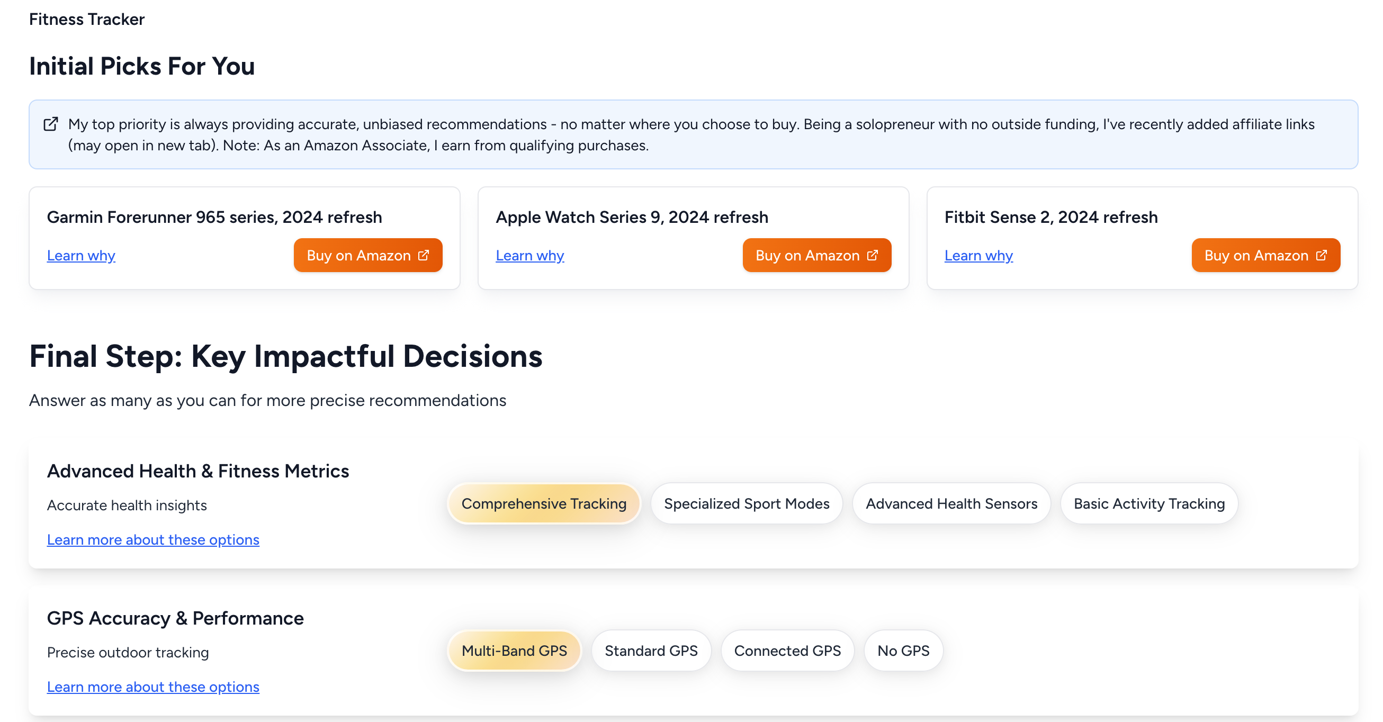Open Learn why for Garmin Forerunner 965

[81, 256]
